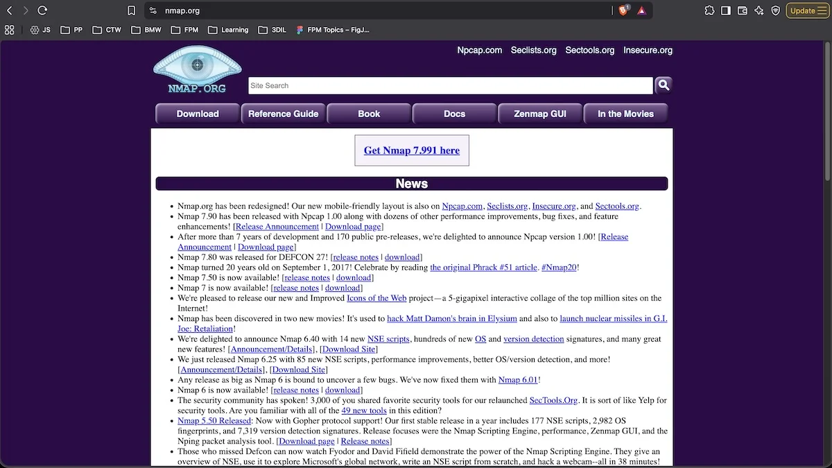The width and height of the screenshot is (832, 468).
Task: Toggle the browser sidebar panel icon
Action: click(x=726, y=10)
